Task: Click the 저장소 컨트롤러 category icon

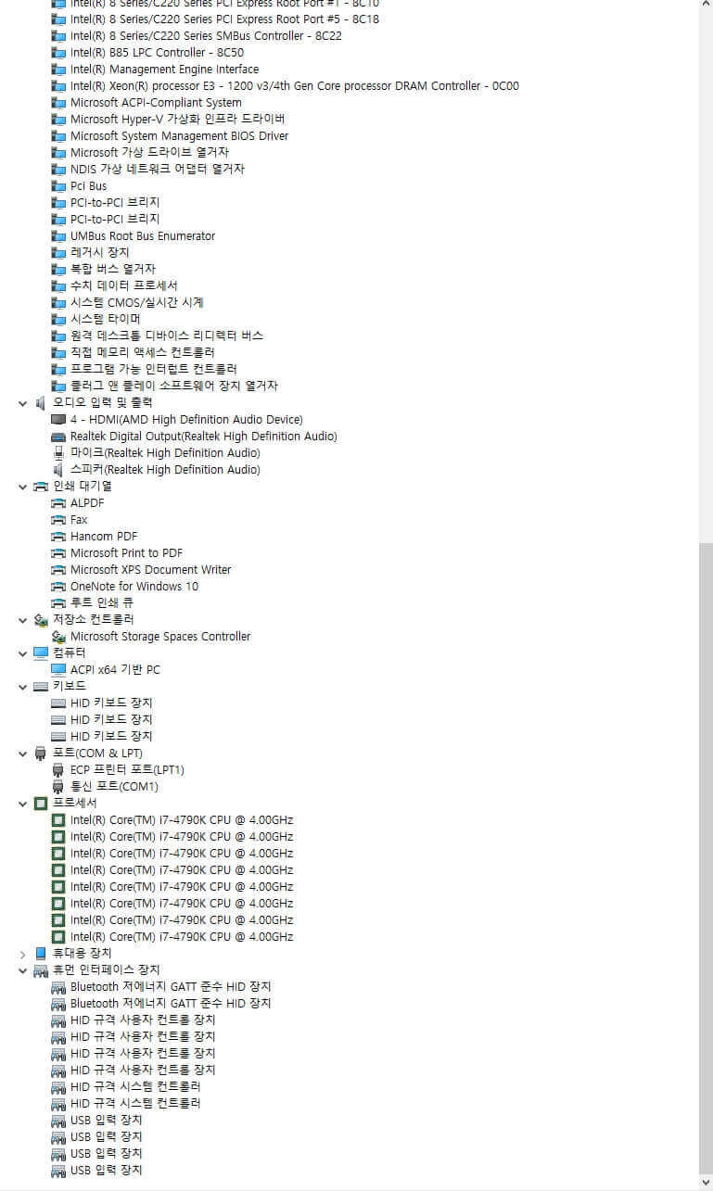Action: [x=40, y=619]
